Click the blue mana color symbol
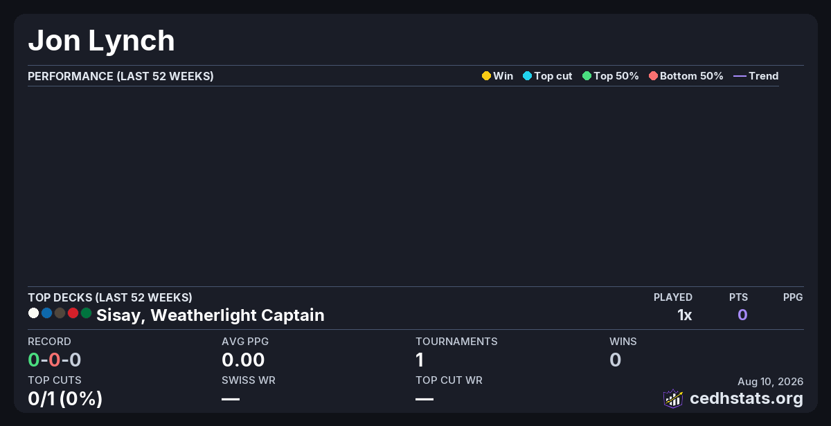The image size is (831, 426). (46, 313)
